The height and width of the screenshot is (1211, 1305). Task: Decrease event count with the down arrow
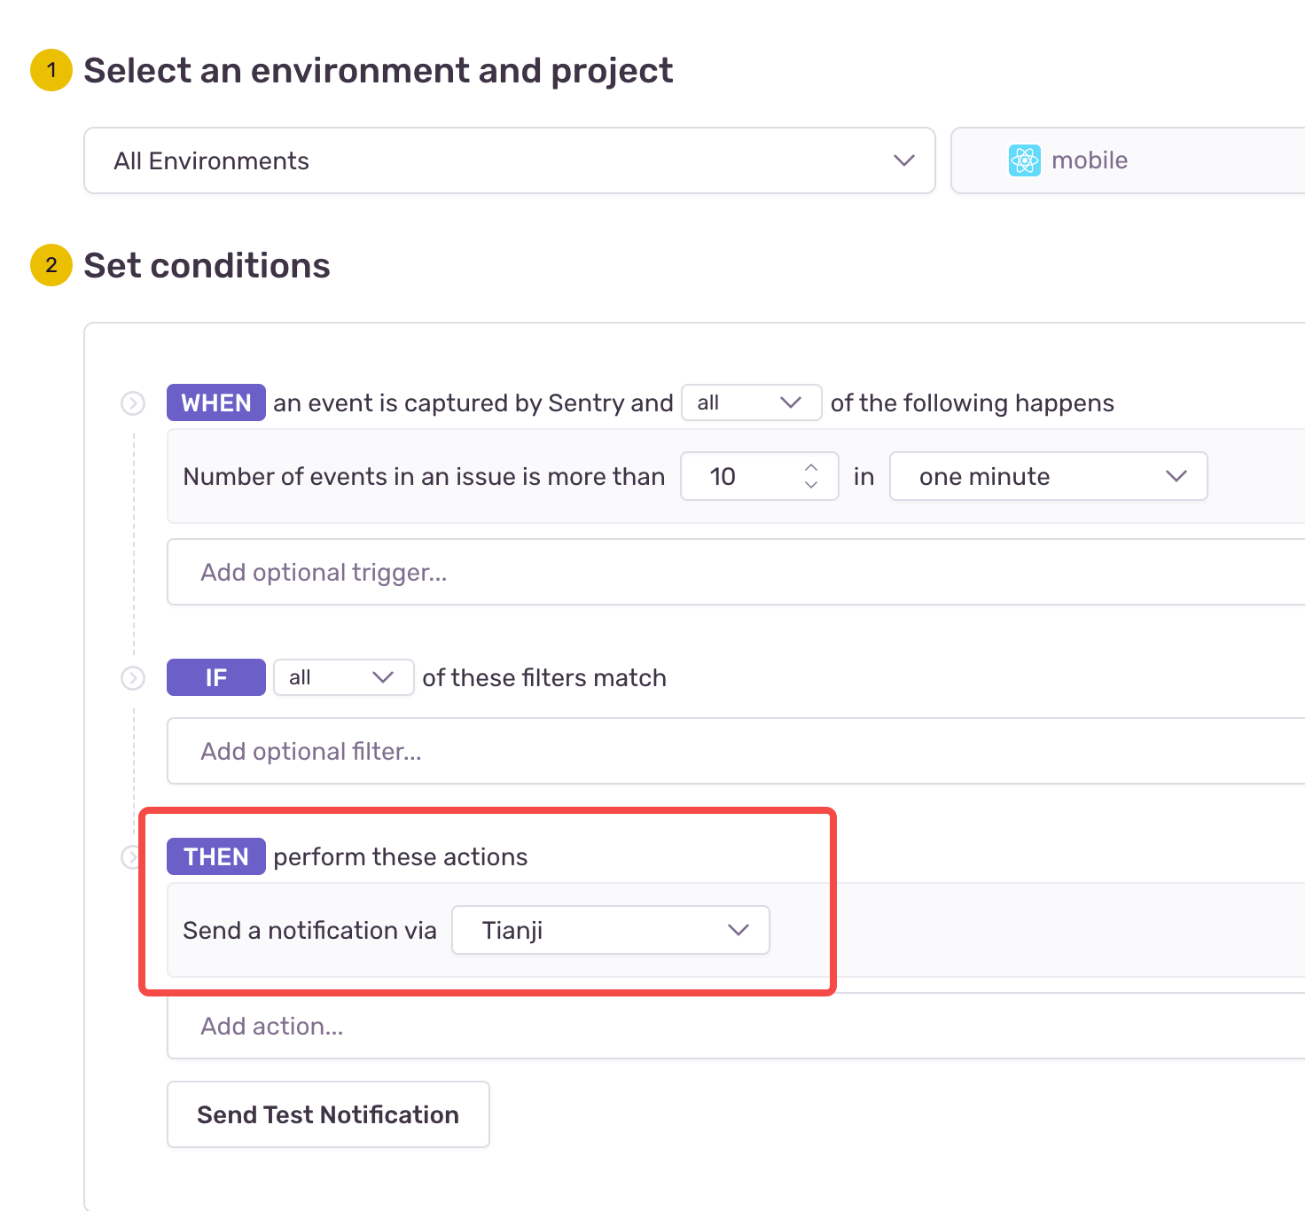[810, 485]
